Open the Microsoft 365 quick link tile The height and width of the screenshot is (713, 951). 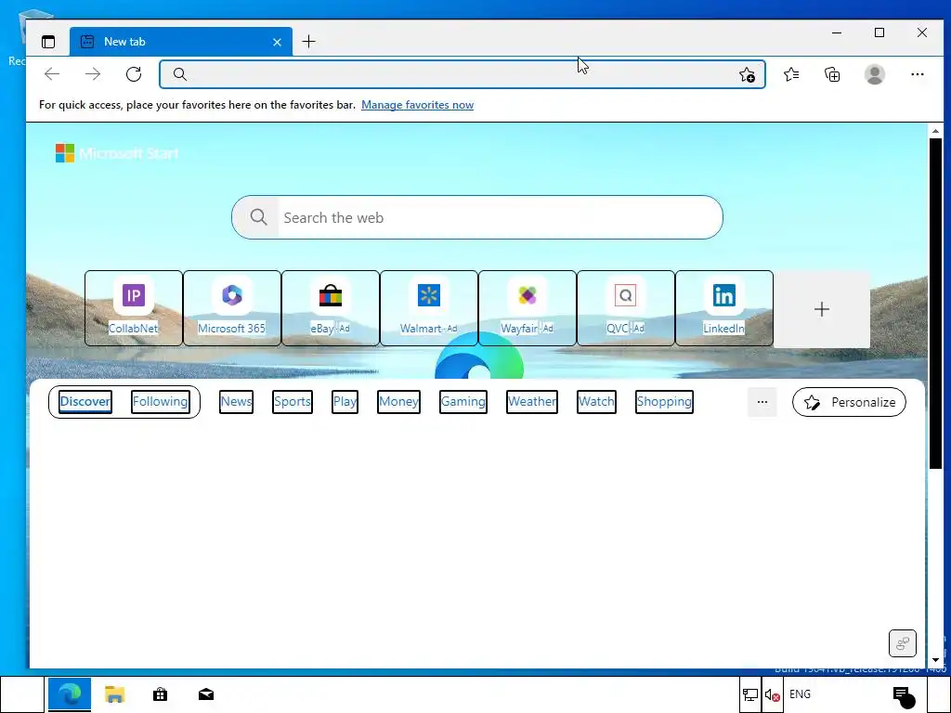231,308
